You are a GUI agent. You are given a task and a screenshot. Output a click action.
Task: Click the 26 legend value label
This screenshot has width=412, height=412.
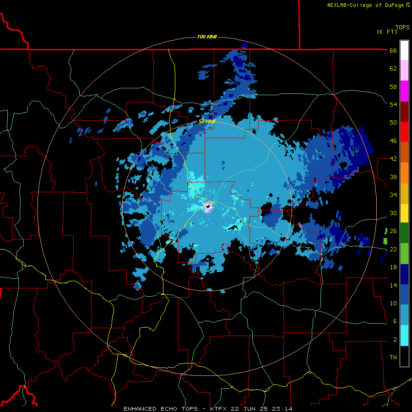point(393,231)
